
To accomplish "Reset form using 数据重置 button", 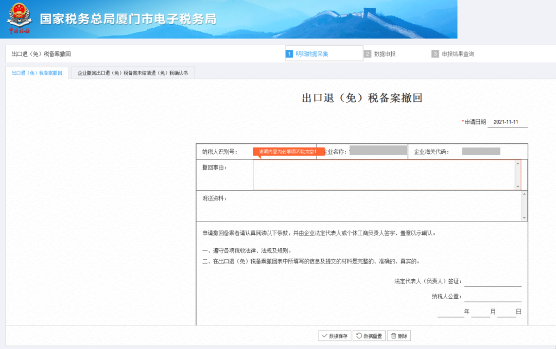I will 369,336.
